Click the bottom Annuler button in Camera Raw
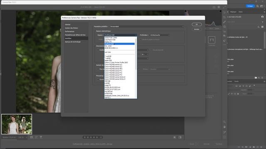The width and height of the screenshot is (266, 149). coord(207,144)
